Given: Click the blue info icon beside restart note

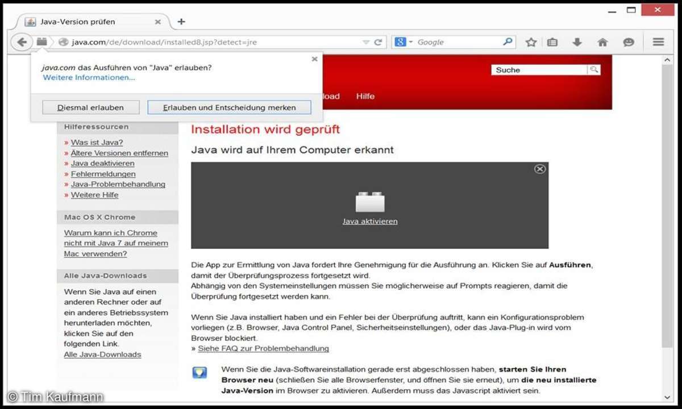Looking at the screenshot, I should coord(199,373).
